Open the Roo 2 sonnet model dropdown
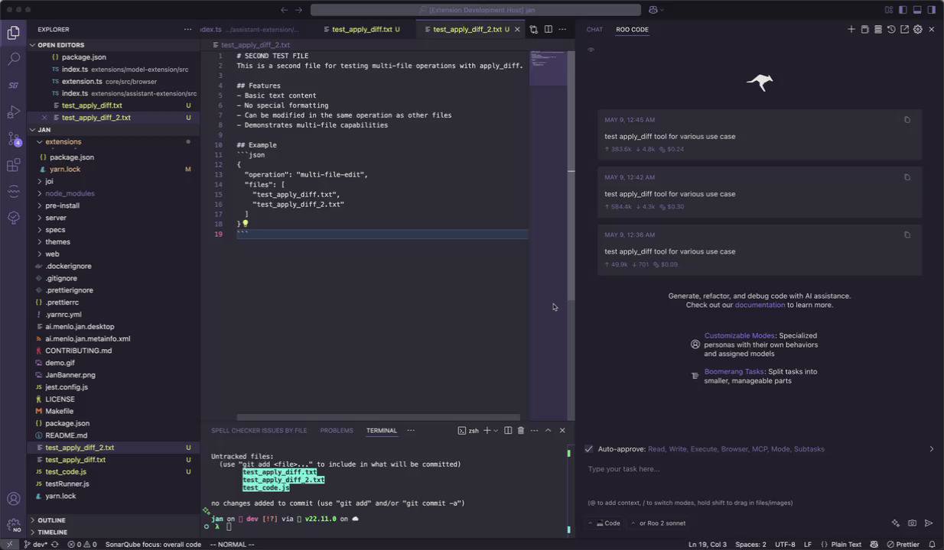This screenshot has height=550, width=944. pyautogui.click(x=659, y=523)
